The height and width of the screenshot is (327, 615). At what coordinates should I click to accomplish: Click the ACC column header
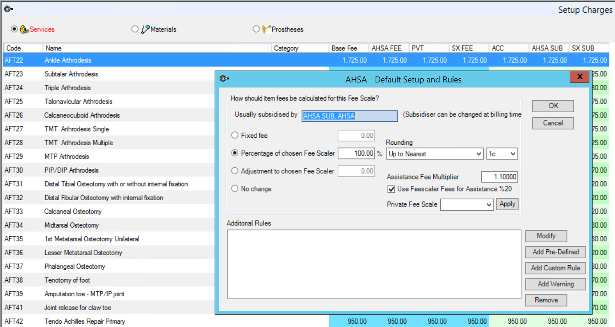click(x=509, y=48)
